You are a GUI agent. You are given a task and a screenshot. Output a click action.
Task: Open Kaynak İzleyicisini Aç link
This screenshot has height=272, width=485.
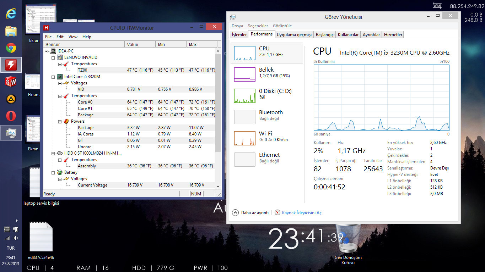(302, 213)
